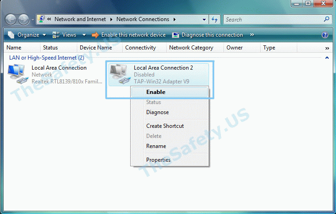Click the network folder icon in address bar

pos(41,19)
